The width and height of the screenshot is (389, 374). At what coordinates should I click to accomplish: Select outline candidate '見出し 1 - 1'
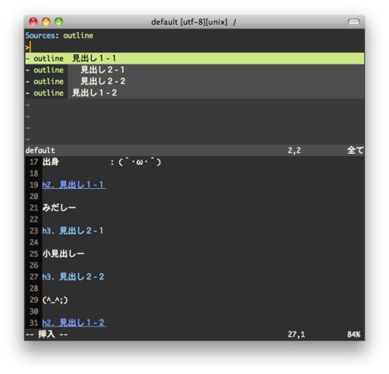click(x=194, y=58)
